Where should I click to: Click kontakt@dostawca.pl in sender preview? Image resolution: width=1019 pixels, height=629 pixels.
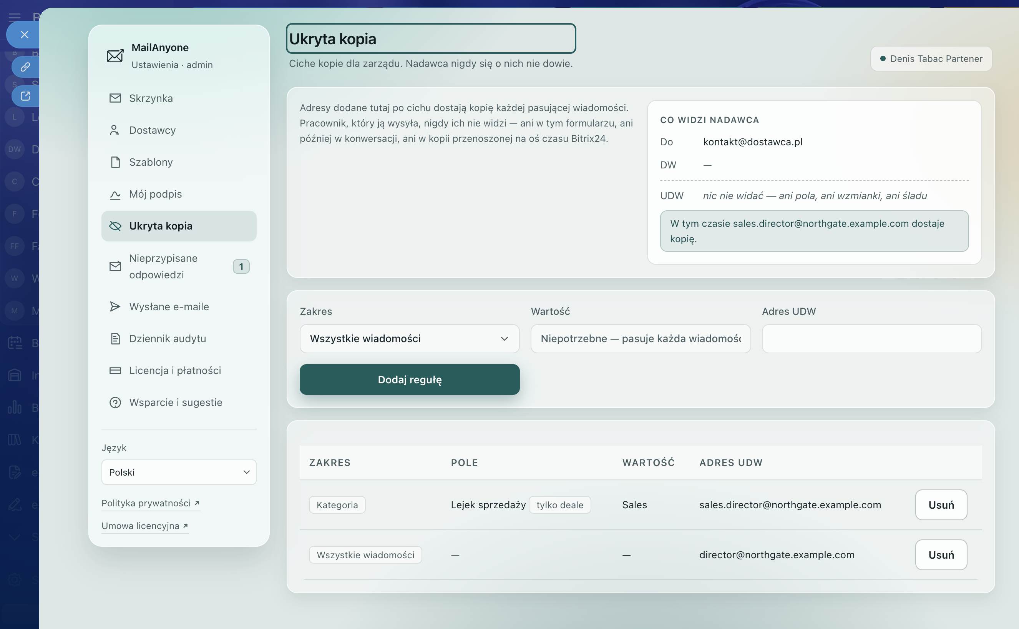(x=752, y=142)
